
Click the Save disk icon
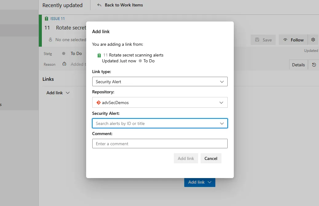pos(257,40)
